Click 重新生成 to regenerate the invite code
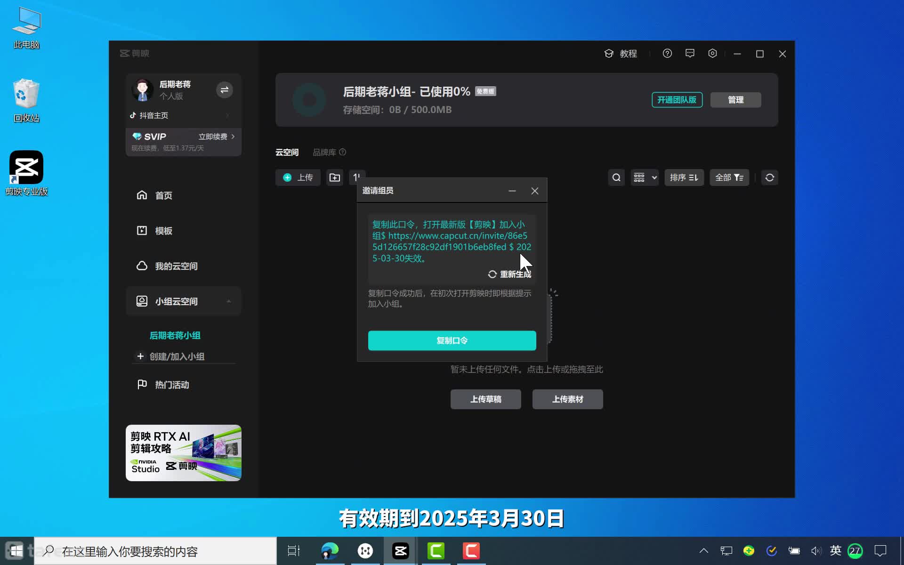Screen dimensions: 904x565 (509, 274)
